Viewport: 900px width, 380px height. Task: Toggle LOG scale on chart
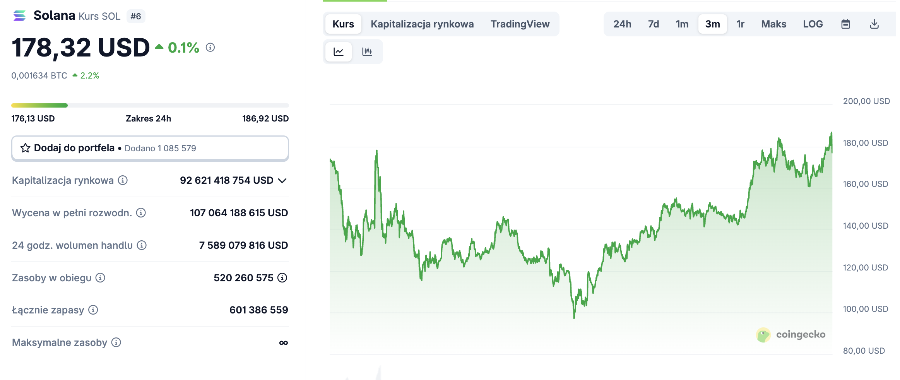813,24
